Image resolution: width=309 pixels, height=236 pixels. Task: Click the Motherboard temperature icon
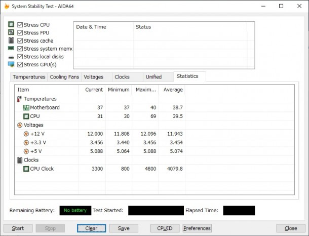[26, 107]
